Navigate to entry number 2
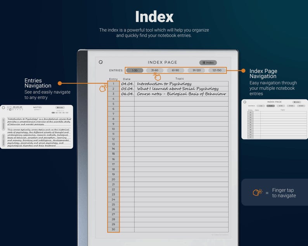308x246 pixels. coord(113,89)
